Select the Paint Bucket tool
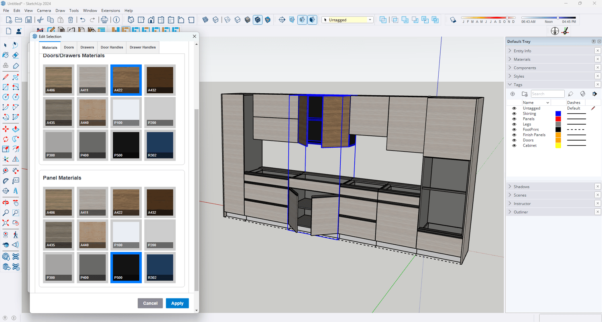The height and width of the screenshot is (322, 602). pos(6,55)
